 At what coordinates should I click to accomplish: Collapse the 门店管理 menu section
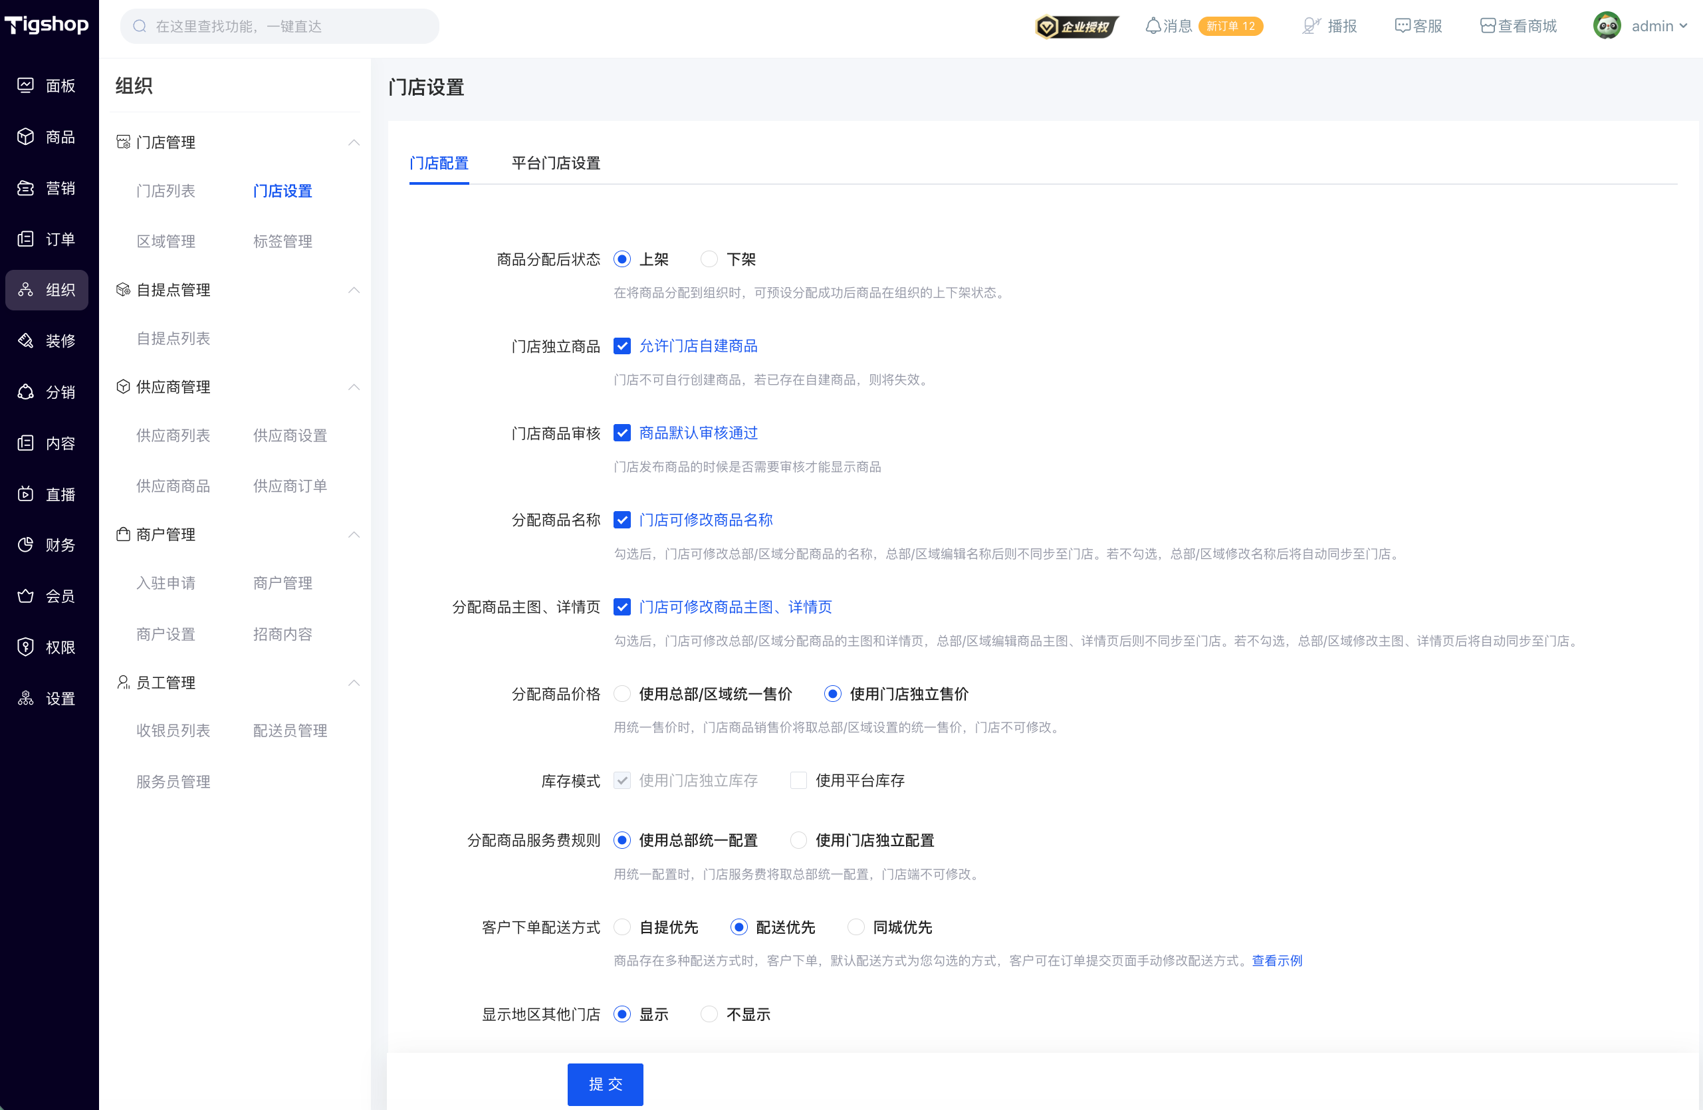[354, 142]
